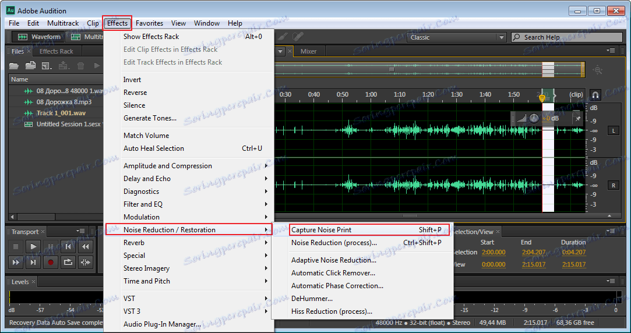Move playhead to previous marker button

68,246
